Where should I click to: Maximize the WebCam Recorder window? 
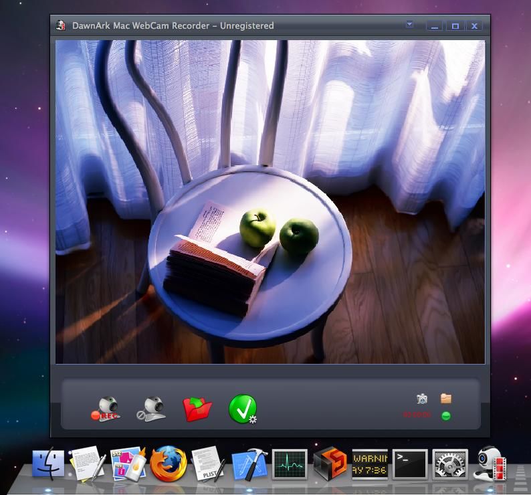pyautogui.click(x=455, y=25)
